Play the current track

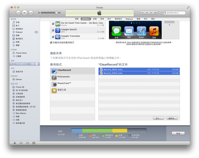(x=25, y=13)
